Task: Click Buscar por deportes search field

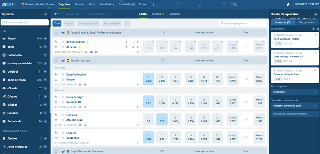Action: [x=25, y=22]
